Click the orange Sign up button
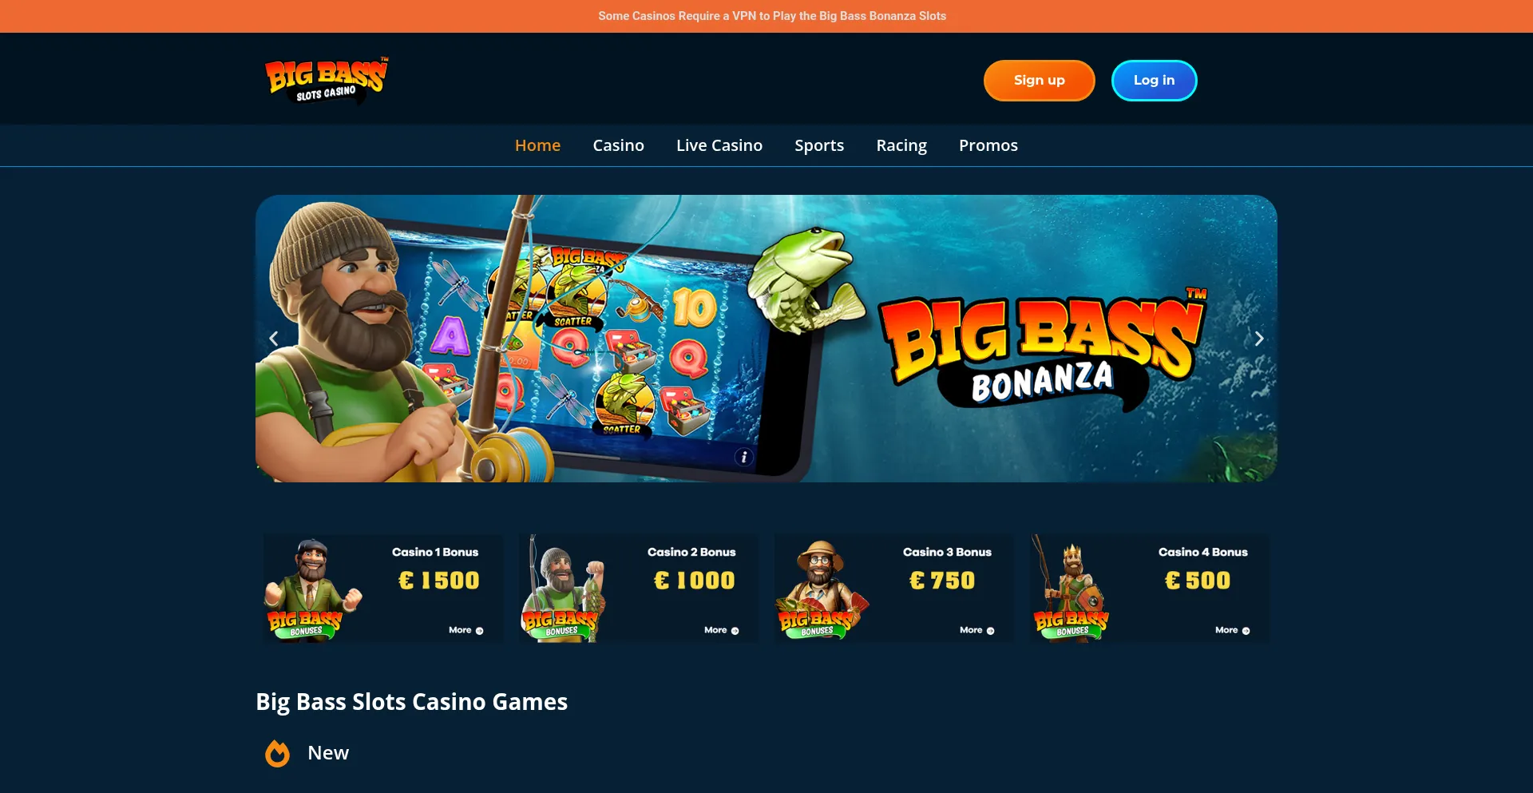The height and width of the screenshot is (793, 1533). coord(1039,81)
